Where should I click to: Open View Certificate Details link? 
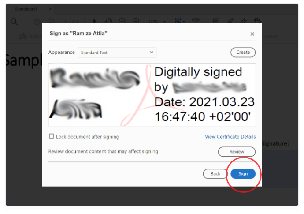pyautogui.click(x=230, y=136)
